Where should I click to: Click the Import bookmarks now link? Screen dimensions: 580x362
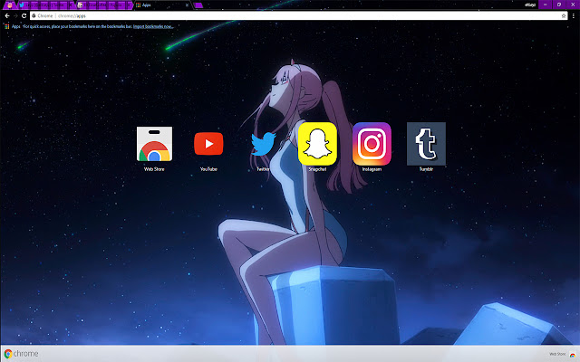[153, 26]
